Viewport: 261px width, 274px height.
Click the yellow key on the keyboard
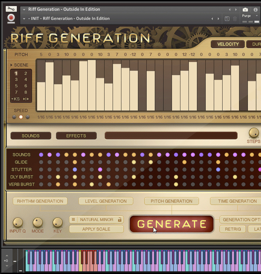tap(80, 261)
